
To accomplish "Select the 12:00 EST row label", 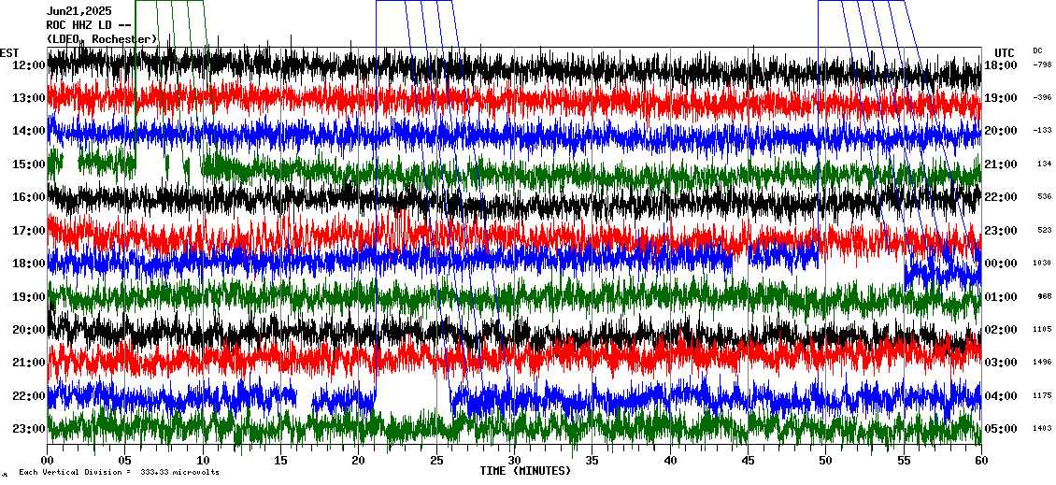I will (x=29, y=65).
